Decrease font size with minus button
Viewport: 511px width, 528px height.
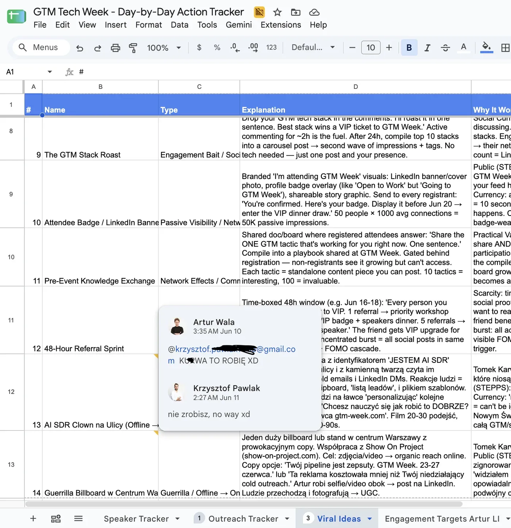(352, 48)
